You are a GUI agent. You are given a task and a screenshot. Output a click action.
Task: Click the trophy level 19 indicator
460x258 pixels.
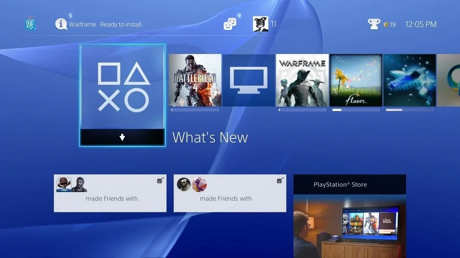coord(389,25)
